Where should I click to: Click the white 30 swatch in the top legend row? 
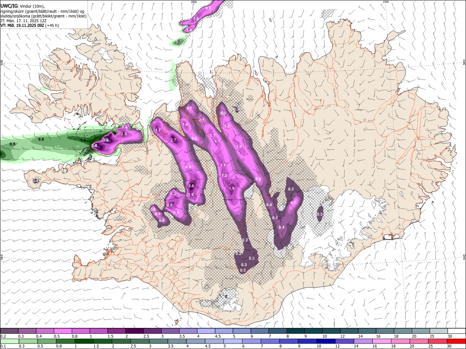click(x=457, y=331)
